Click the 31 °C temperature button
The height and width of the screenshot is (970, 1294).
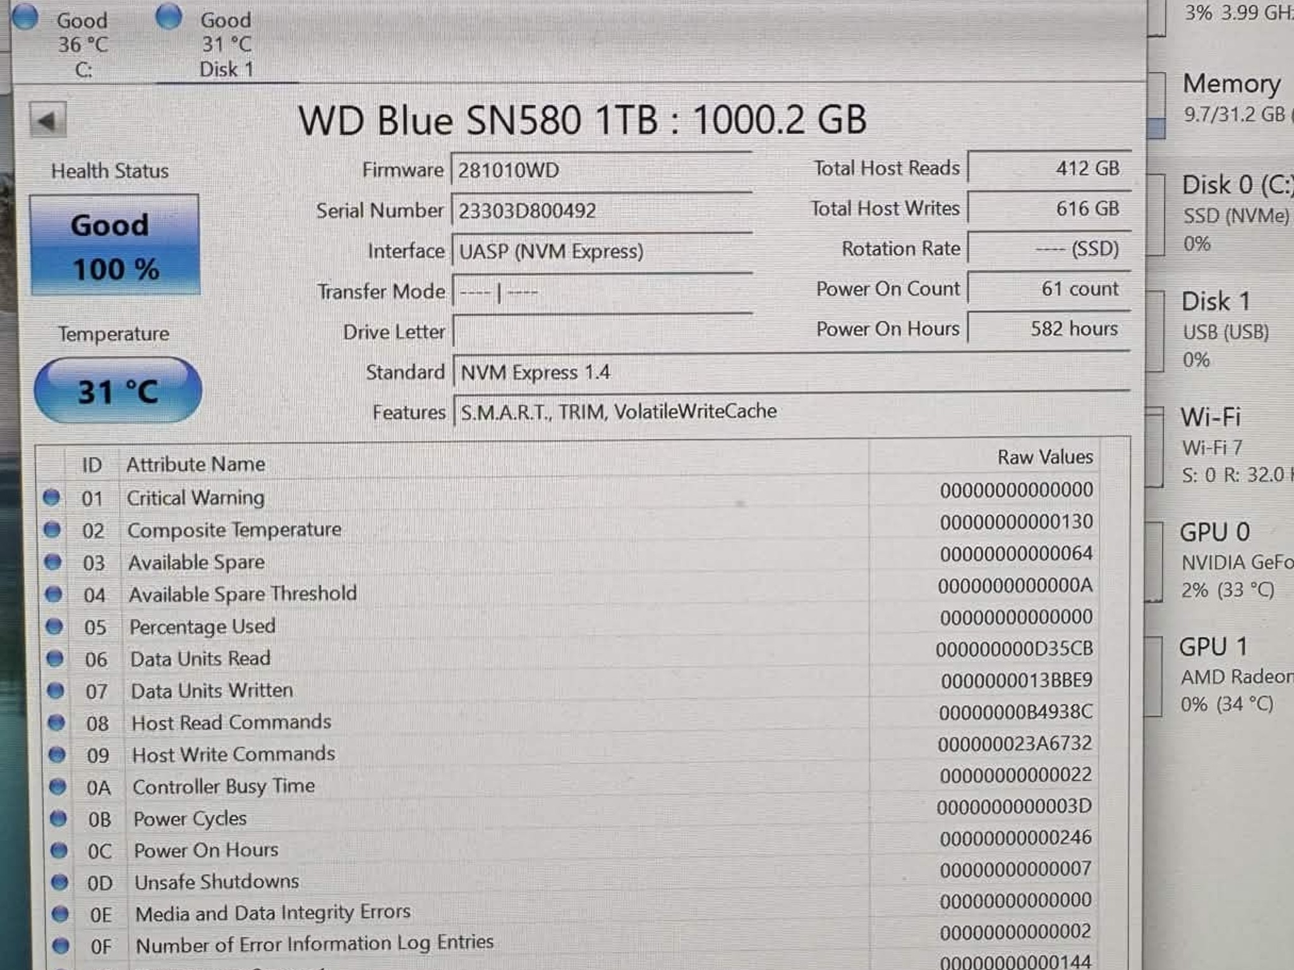pyautogui.click(x=118, y=390)
